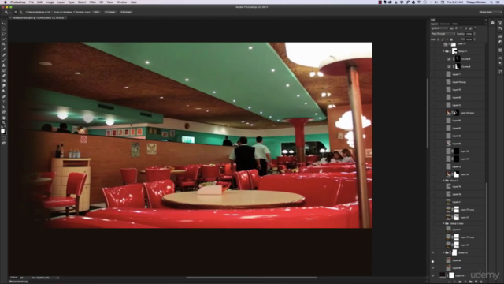Select the Pen tool
This screenshot has width=504, height=284.
coord(4,96)
